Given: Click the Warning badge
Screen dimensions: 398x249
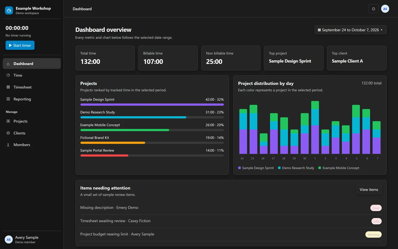Looking at the screenshot, I should pyautogui.click(x=373, y=235).
